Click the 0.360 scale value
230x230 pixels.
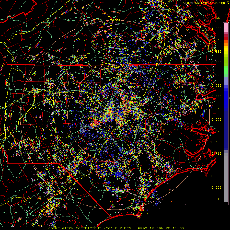pyautogui.click(x=216, y=165)
